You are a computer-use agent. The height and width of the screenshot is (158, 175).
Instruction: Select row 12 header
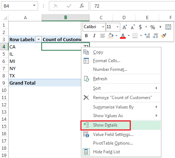tap(4, 104)
